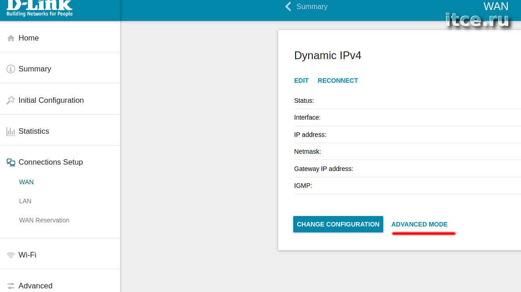521x292 pixels.
Task: Click the Home house icon
Action: (10, 38)
